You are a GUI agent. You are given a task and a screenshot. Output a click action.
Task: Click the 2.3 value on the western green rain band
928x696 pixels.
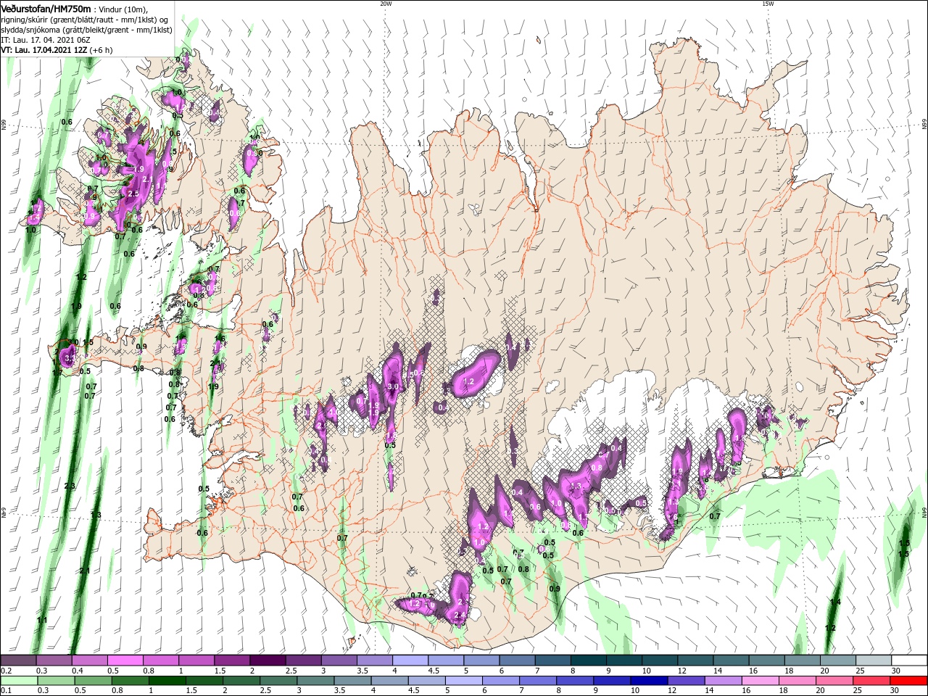(x=70, y=486)
